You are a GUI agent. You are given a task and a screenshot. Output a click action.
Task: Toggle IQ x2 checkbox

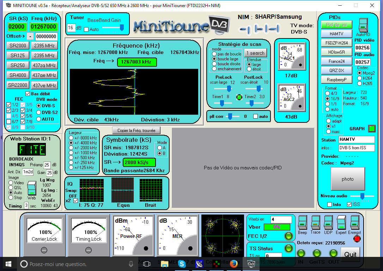pyautogui.click(x=76, y=201)
